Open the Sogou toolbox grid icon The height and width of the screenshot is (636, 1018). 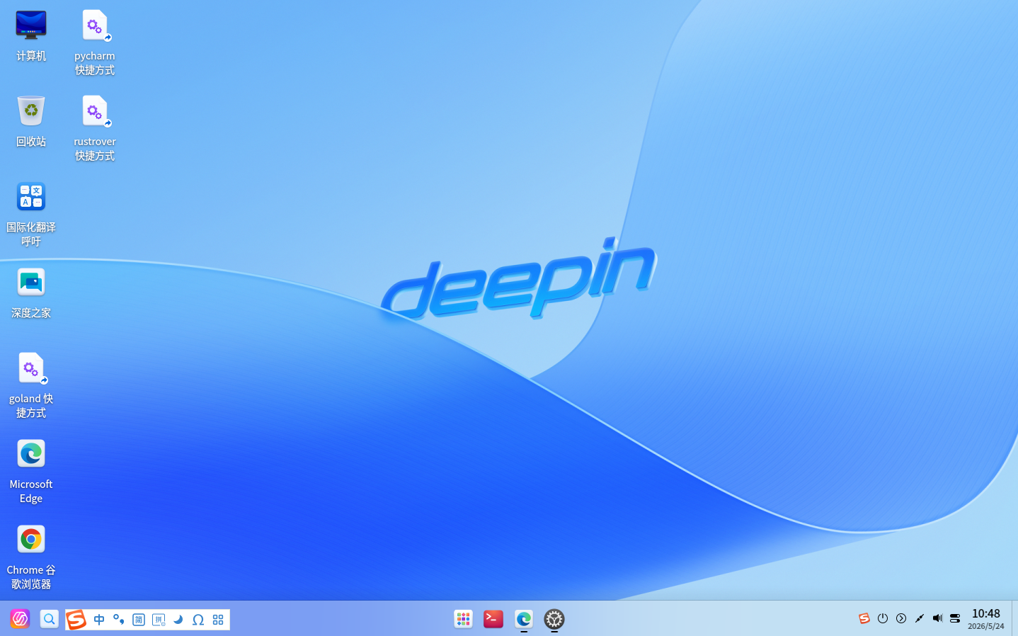click(x=218, y=620)
